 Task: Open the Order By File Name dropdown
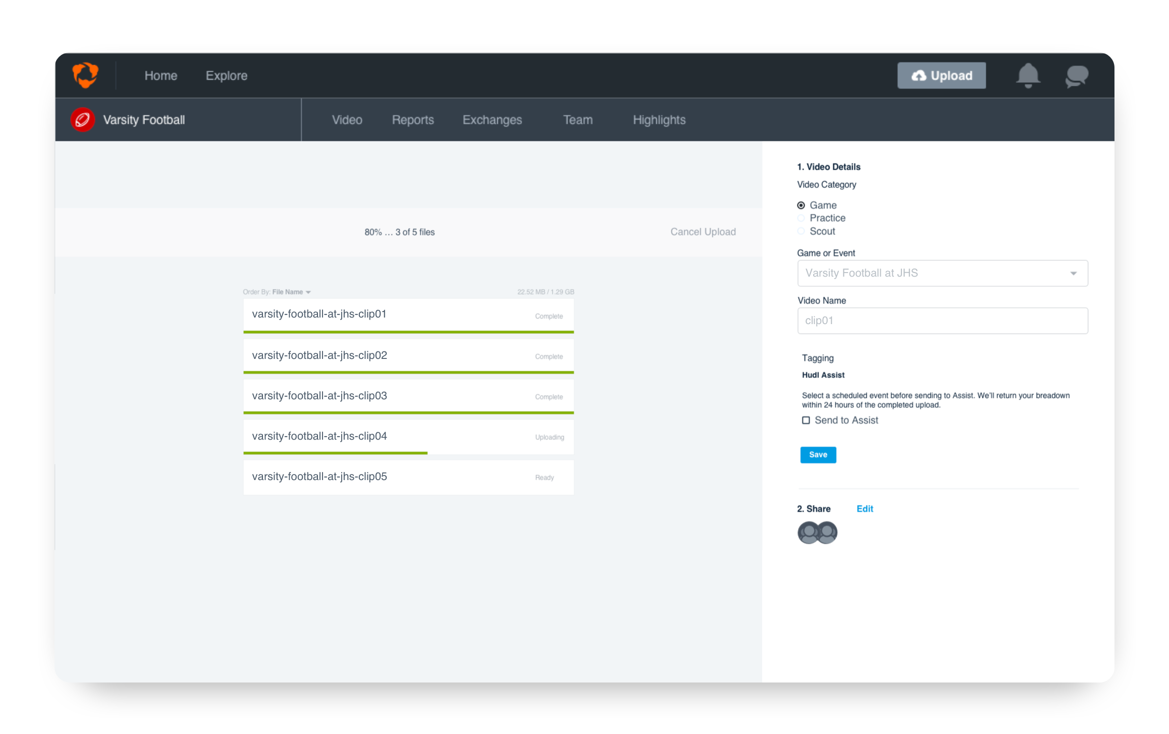[291, 292]
